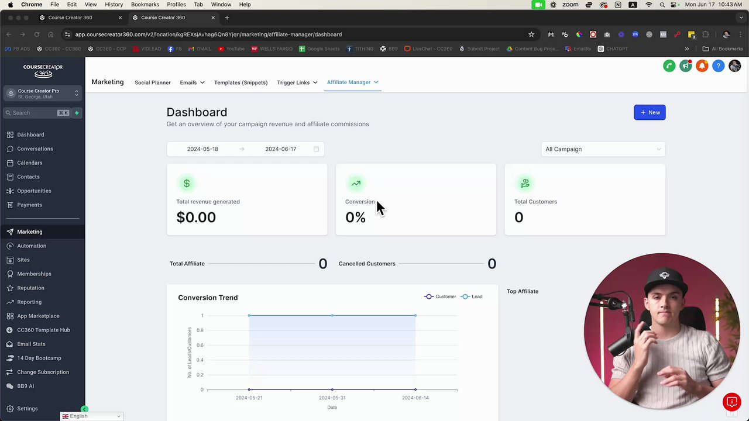
Task: Open the CHATGPT bookmark
Action: [613, 49]
